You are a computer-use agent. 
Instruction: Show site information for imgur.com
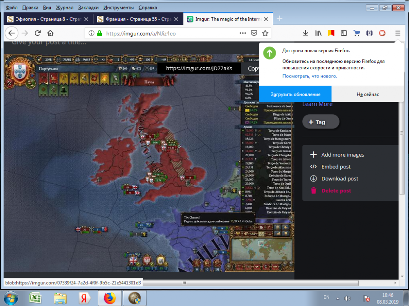(91, 33)
